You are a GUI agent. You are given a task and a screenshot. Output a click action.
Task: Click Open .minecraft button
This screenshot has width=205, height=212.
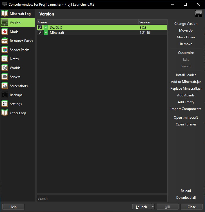point(186,118)
